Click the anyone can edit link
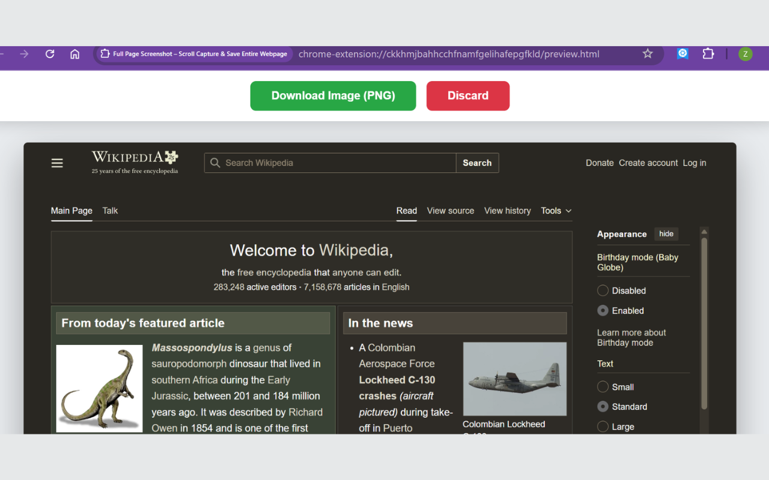769x480 pixels. (x=366, y=272)
